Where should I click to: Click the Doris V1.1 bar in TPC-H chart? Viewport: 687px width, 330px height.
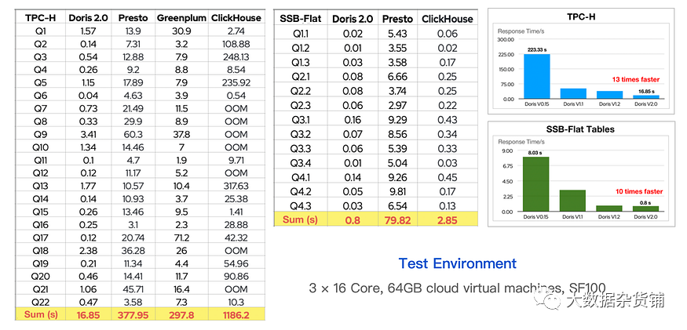pyautogui.click(x=573, y=93)
